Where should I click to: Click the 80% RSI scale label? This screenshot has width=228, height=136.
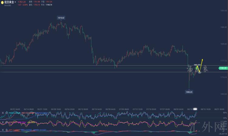pos(225,113)
